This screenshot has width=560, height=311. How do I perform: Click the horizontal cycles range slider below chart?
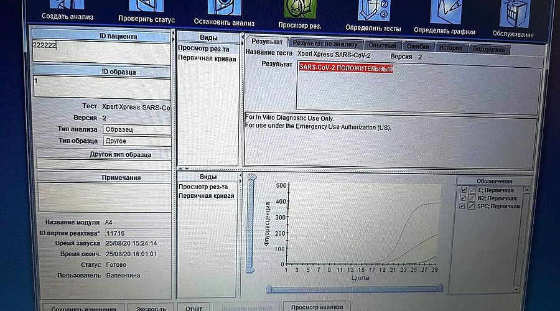click(x=354, y=289)
